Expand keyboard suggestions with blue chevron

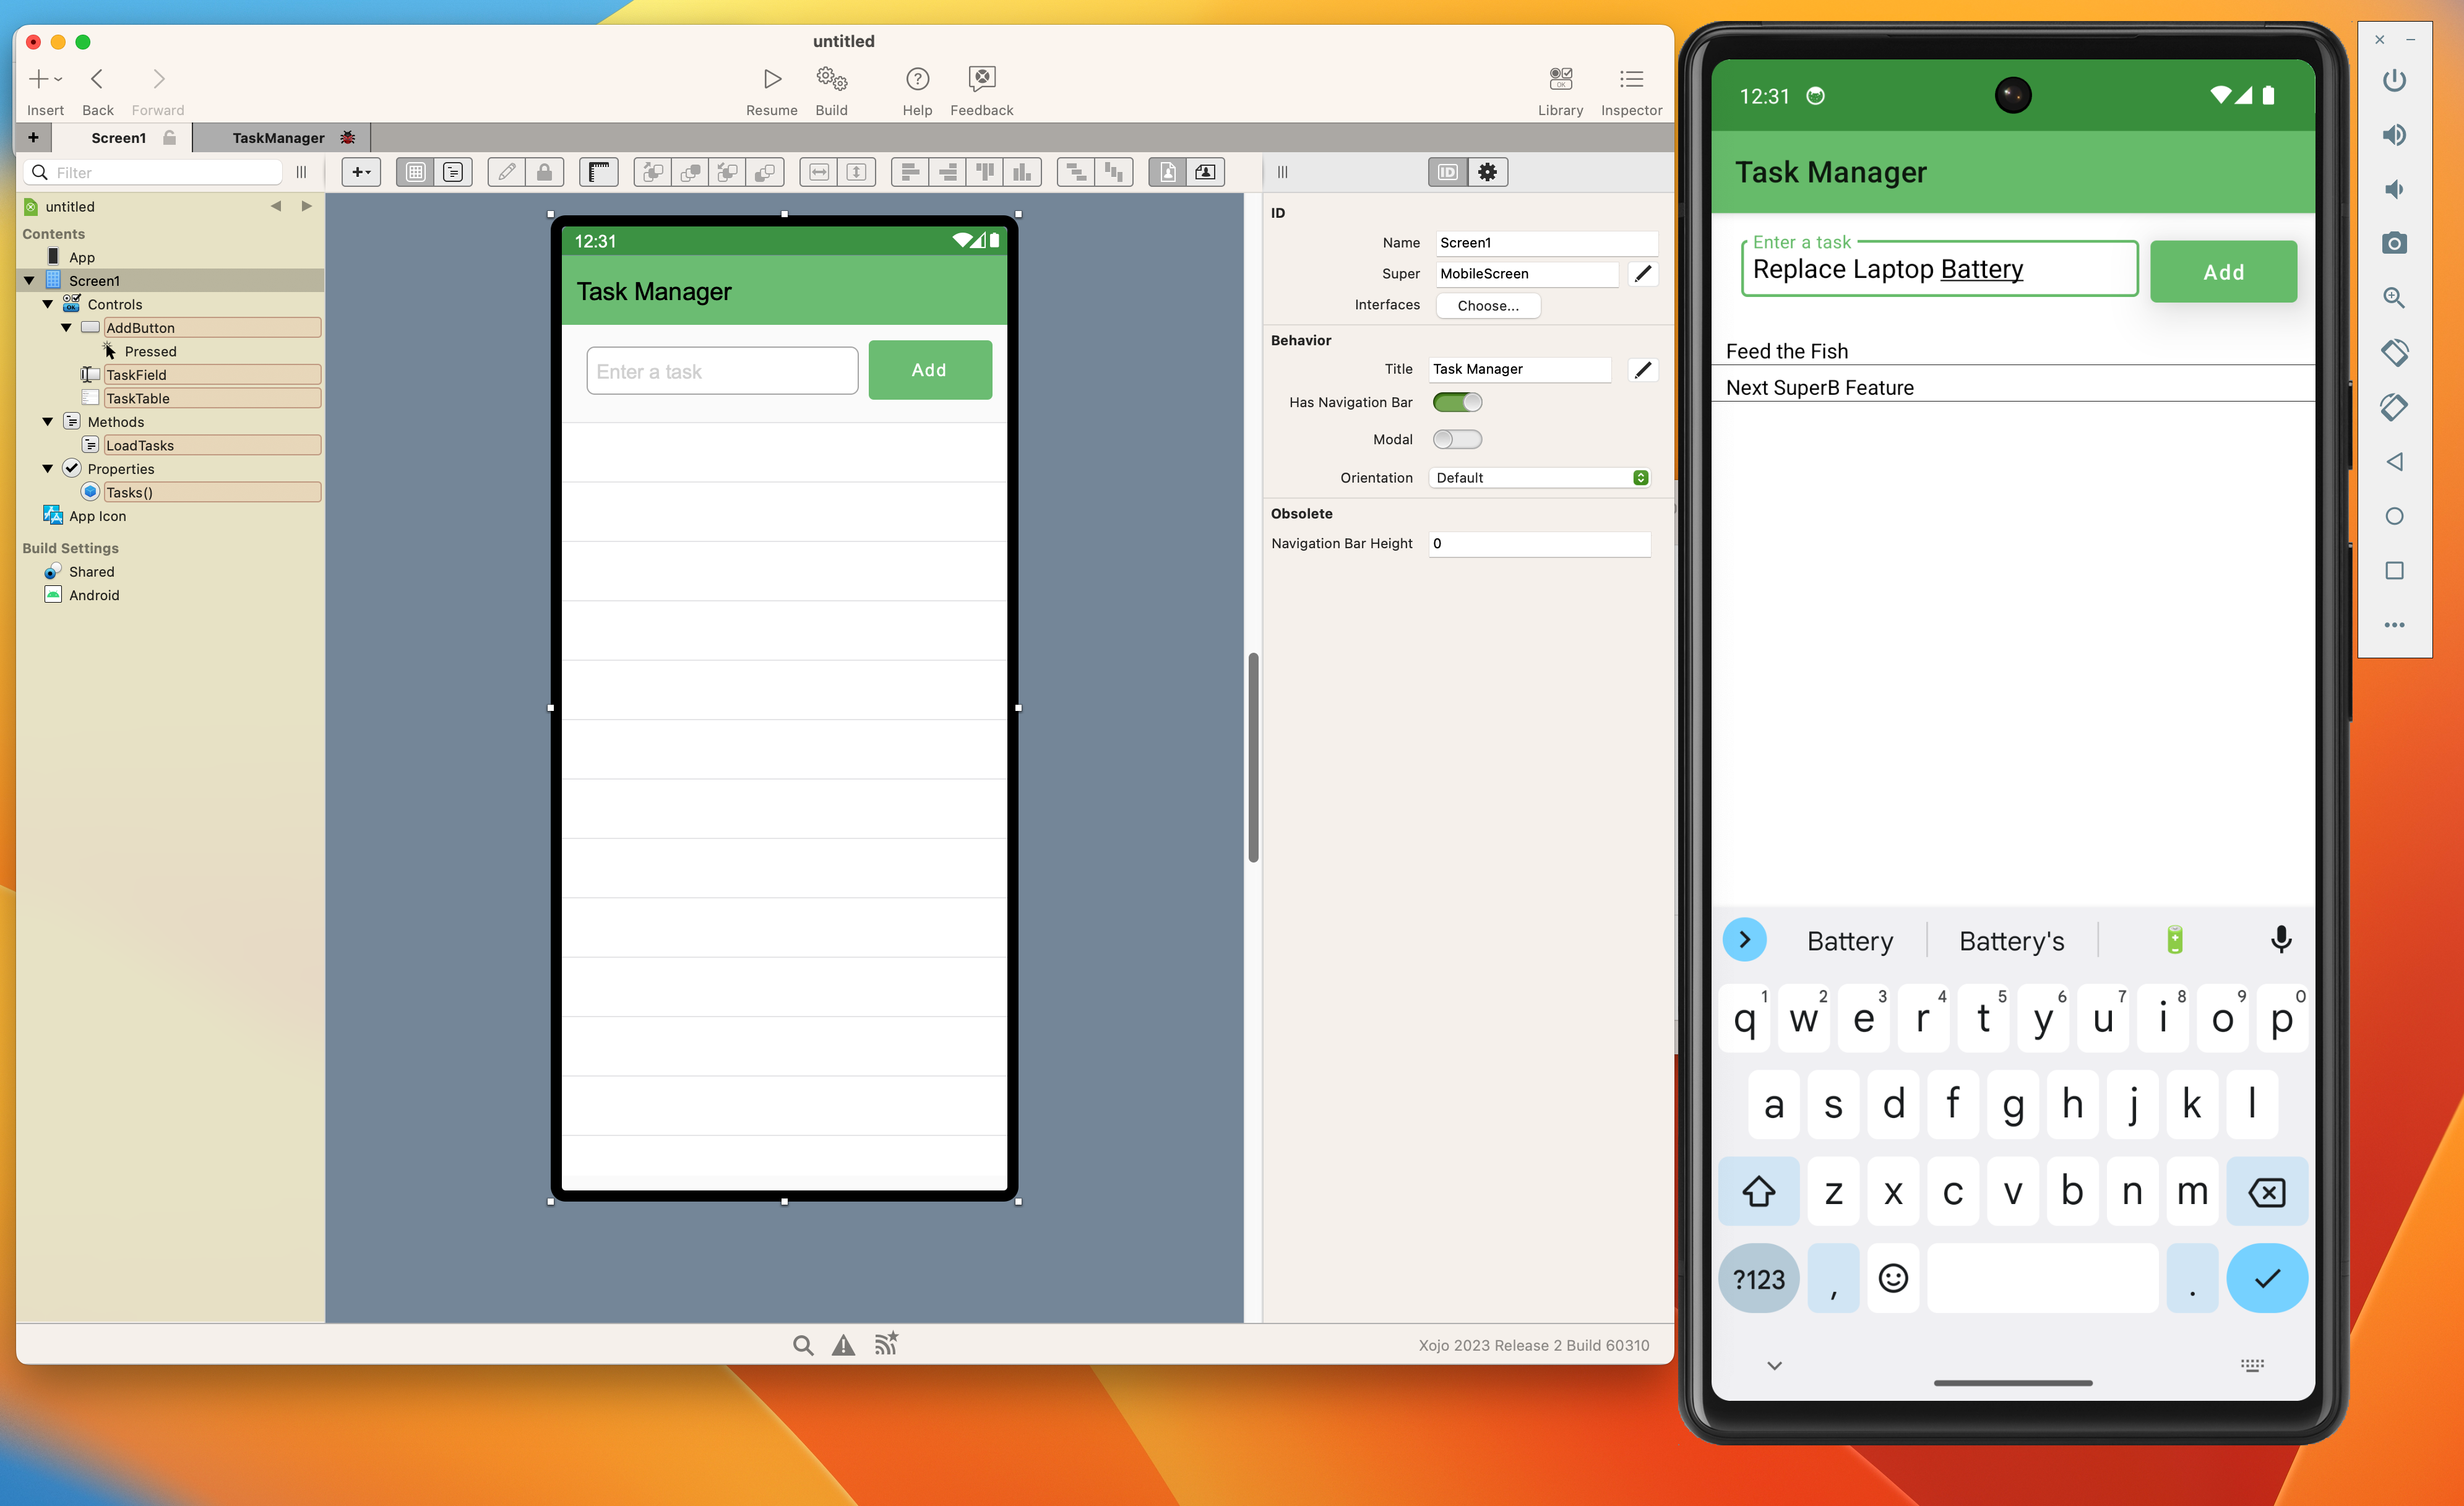pos(1744,940)
